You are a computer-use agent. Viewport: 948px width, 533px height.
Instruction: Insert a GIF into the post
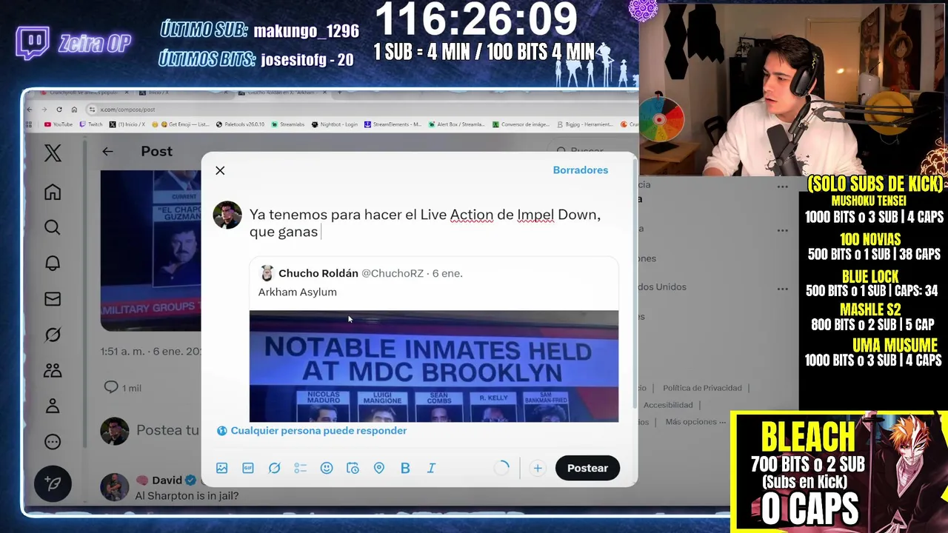248,468
